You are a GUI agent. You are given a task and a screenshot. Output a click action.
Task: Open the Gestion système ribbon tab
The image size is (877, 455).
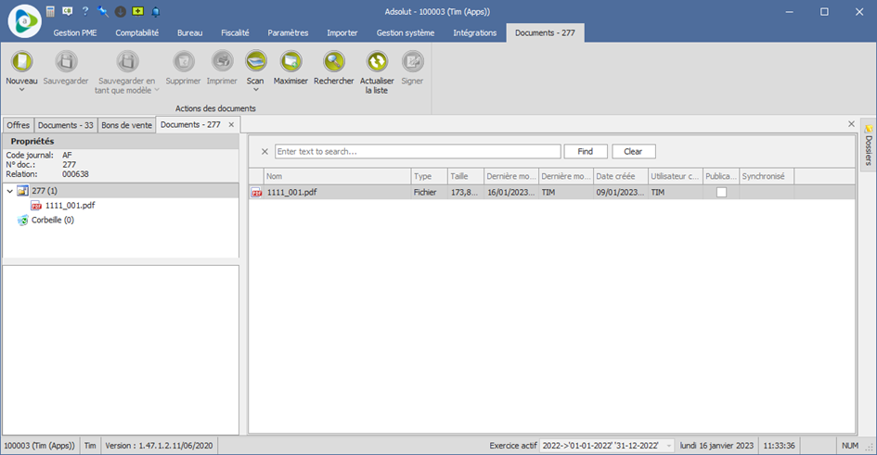(406, 33)
